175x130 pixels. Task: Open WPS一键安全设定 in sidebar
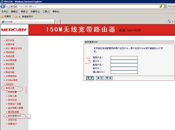point(14,48)
